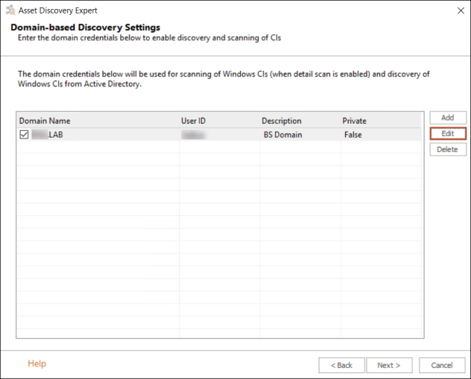Open the Help link
This screenshot has width=471, height=379.
click(x=37, y=363)
